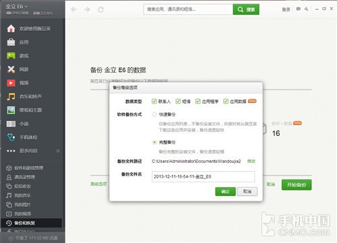This screenshot has width=337, height=243.
Task: Open My Videos icon in sidebar
Action: point(9,214)
